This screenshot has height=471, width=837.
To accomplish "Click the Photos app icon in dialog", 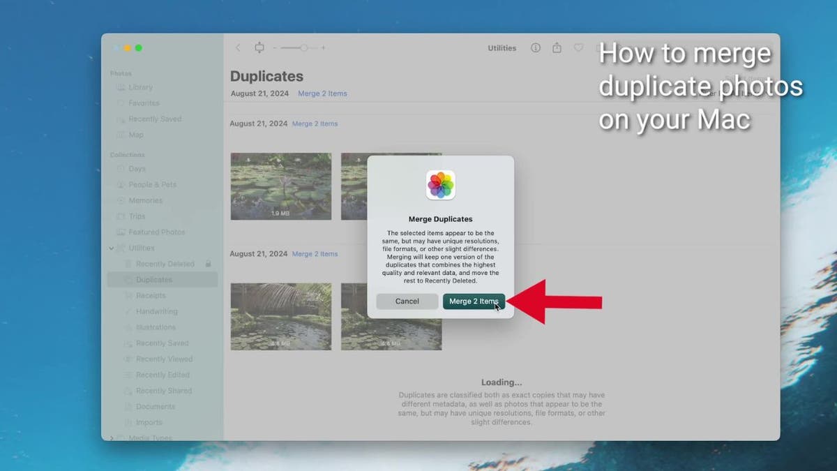I will coord(441,185).
